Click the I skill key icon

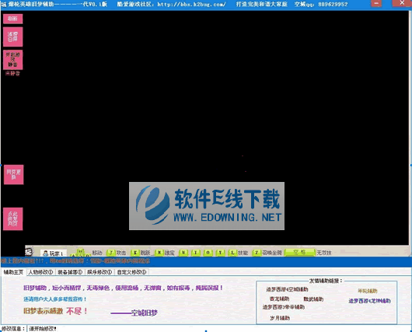click(x=195, y=253)
